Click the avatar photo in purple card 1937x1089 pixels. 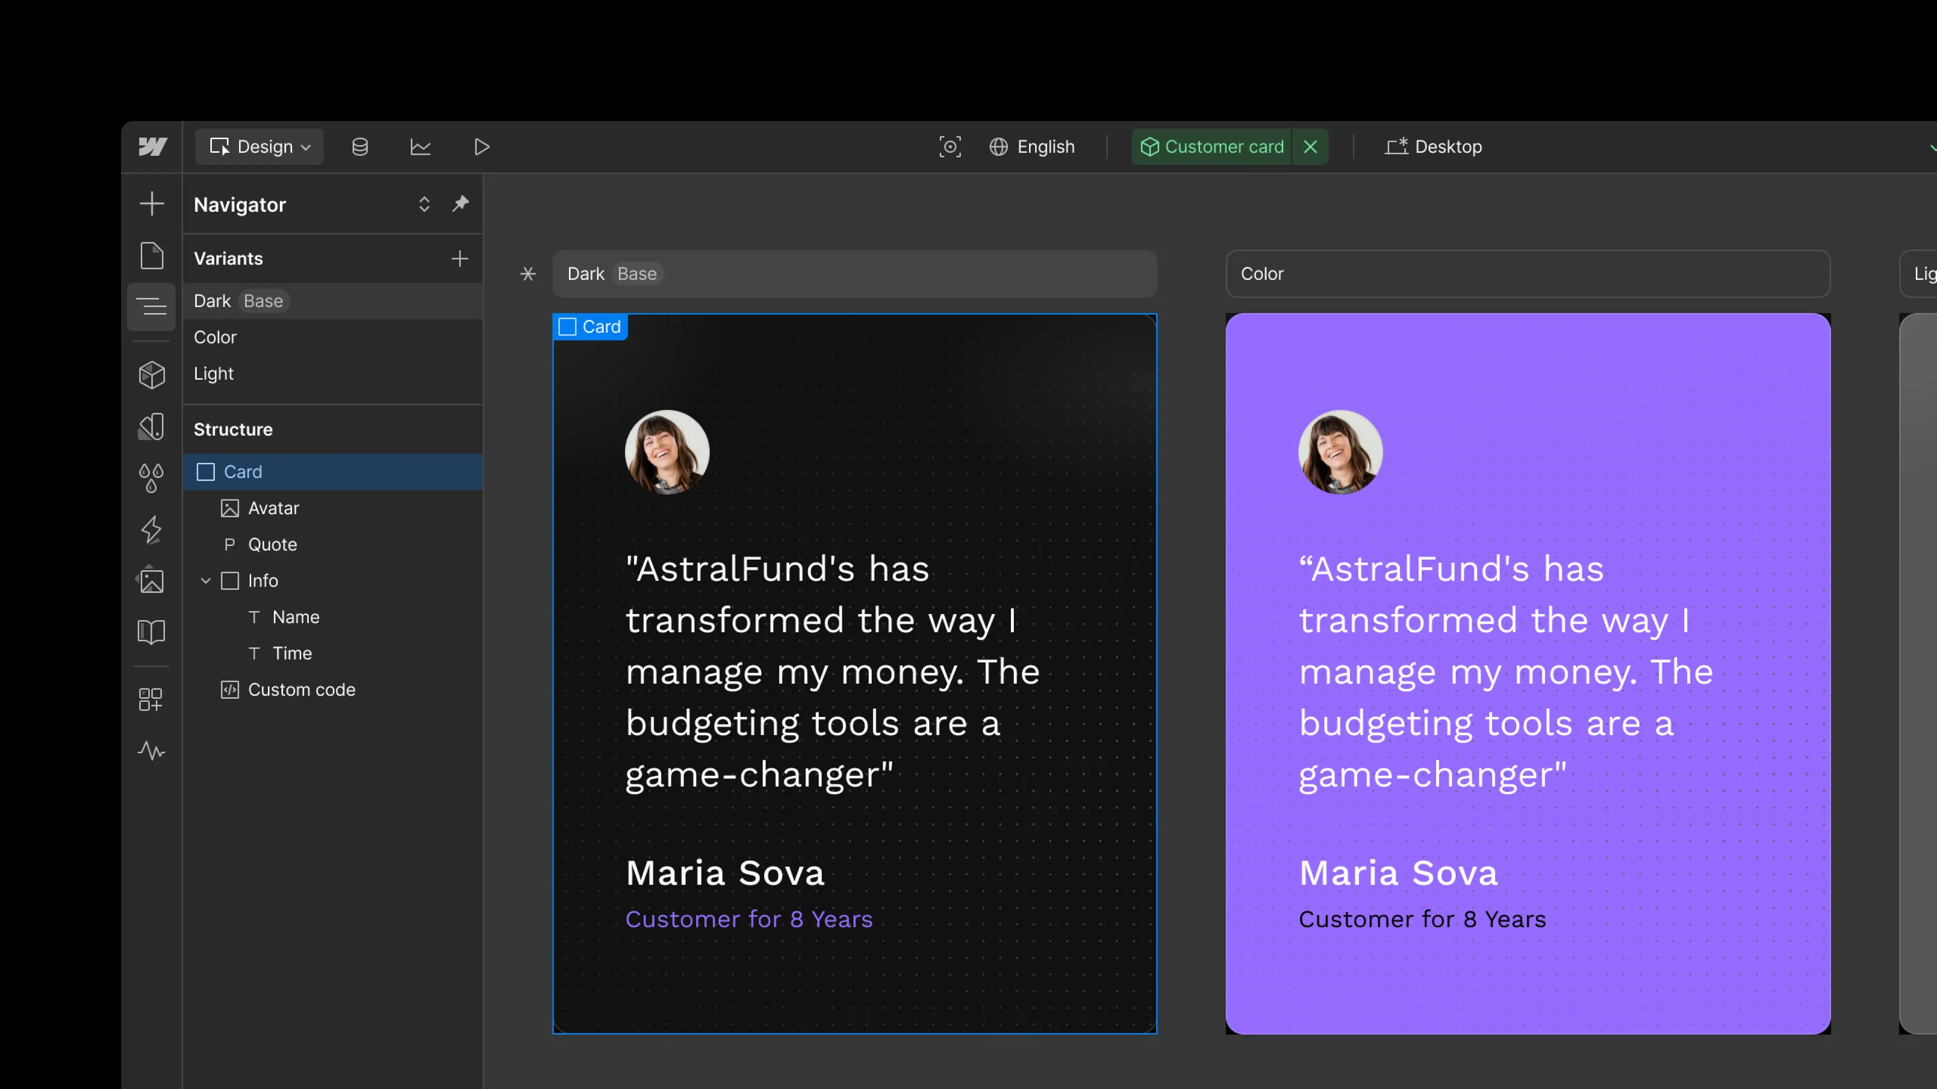pos(1341,452)
